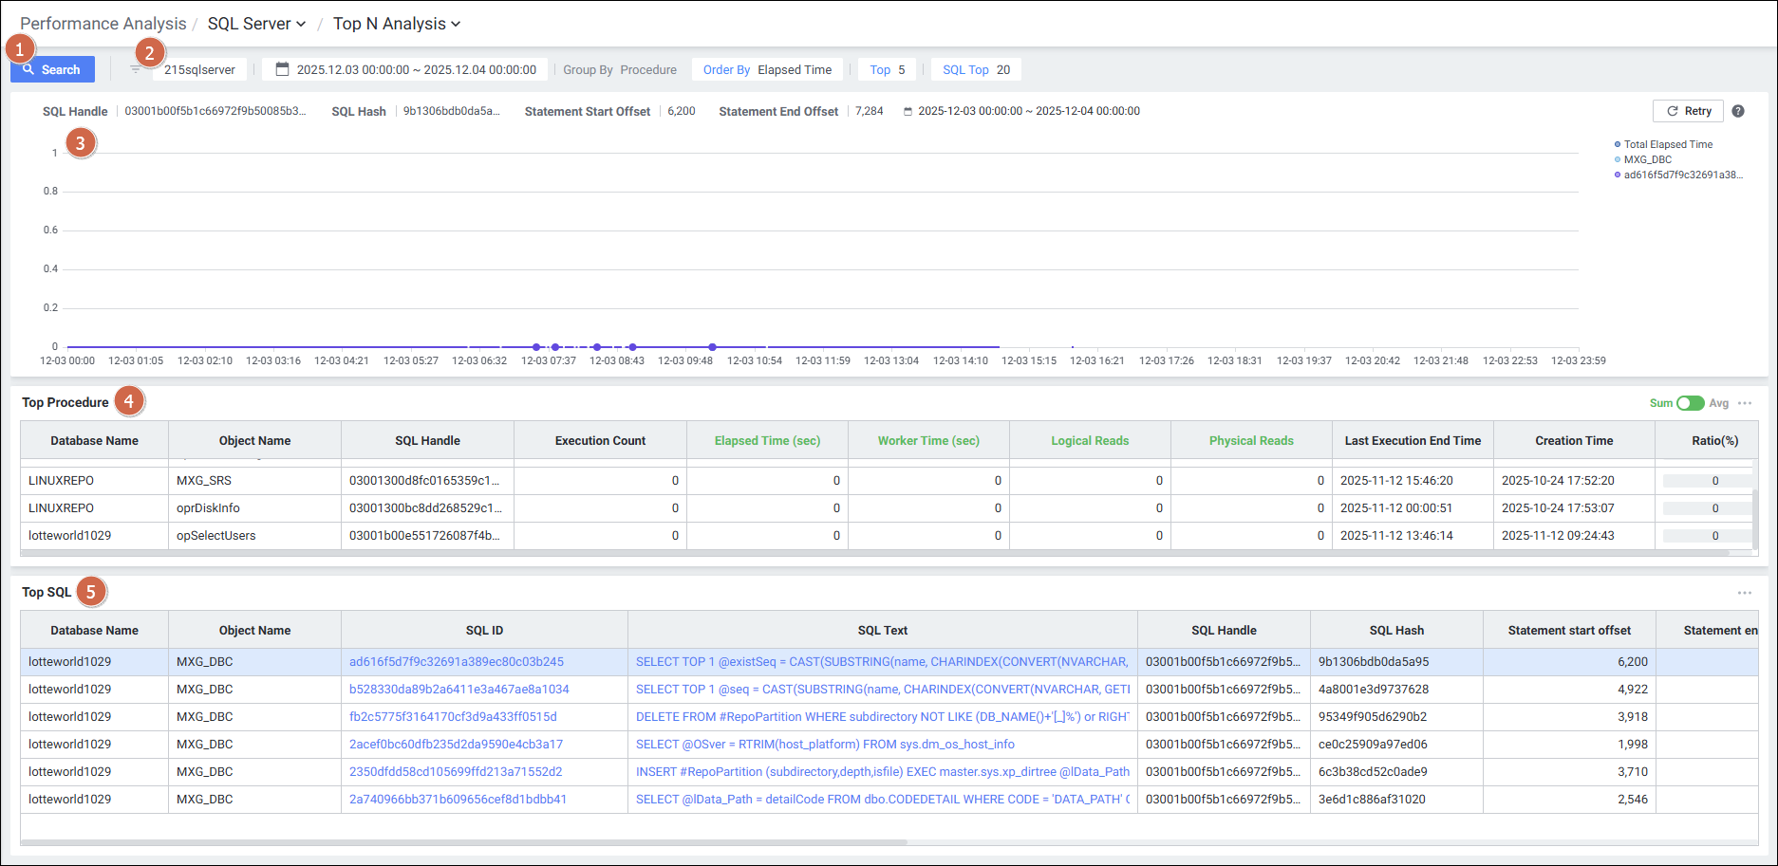This screenshot has width=1778, height=866.
Task: Click the calendar icon in date range
Action: [282, 69]
